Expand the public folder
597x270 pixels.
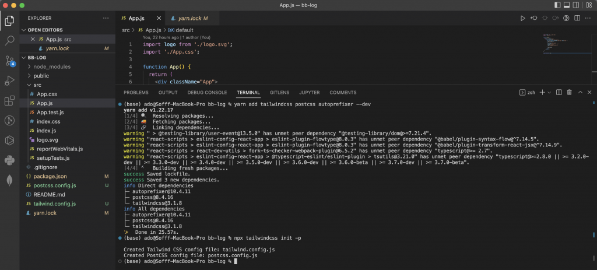click(x=68, y=76)
